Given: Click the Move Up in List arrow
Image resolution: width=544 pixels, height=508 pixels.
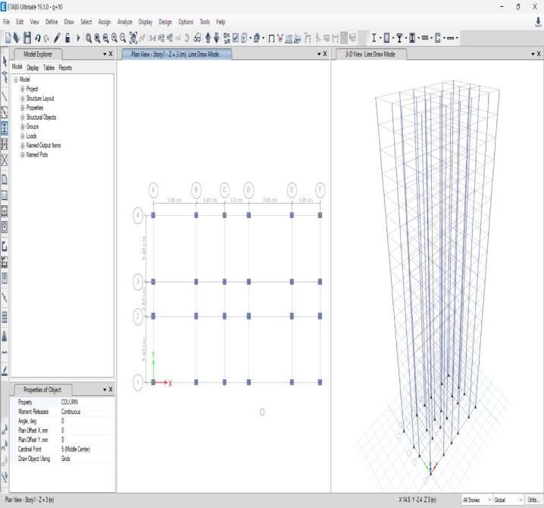Looking at the screenshot, I should click(208, 37).
